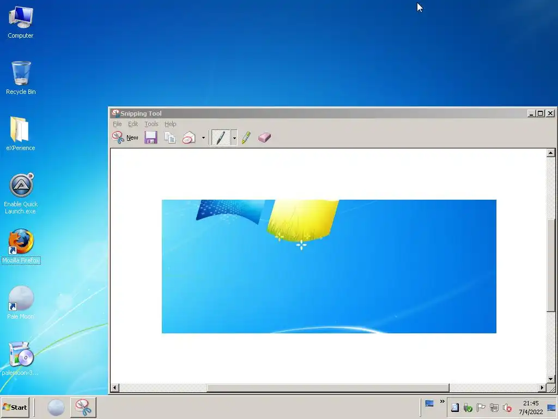Expand taskbar toolbar overflow chevron
558x419 pixels.
(x=442, y=402)
